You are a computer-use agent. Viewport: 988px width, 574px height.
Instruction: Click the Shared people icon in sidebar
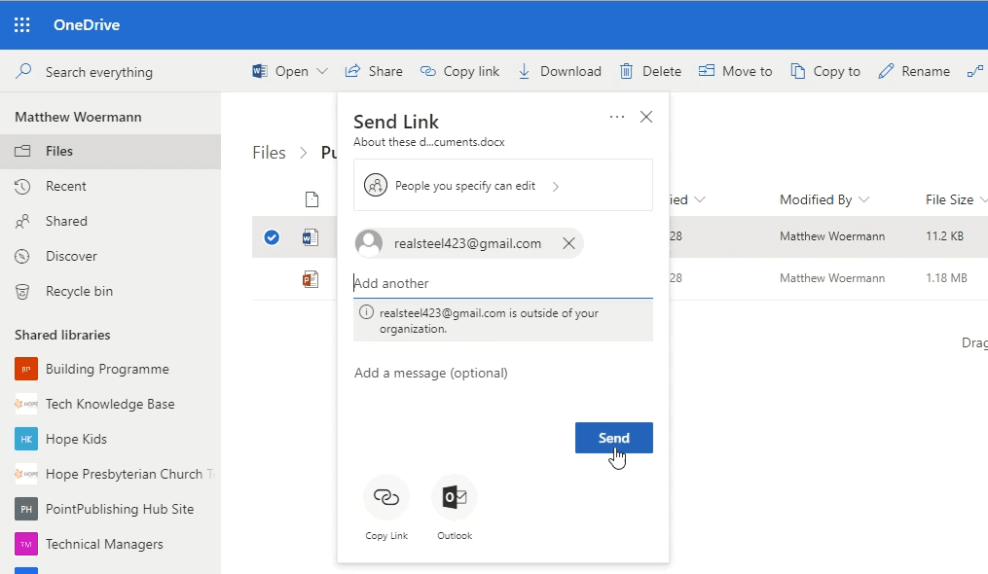(22, 221)
